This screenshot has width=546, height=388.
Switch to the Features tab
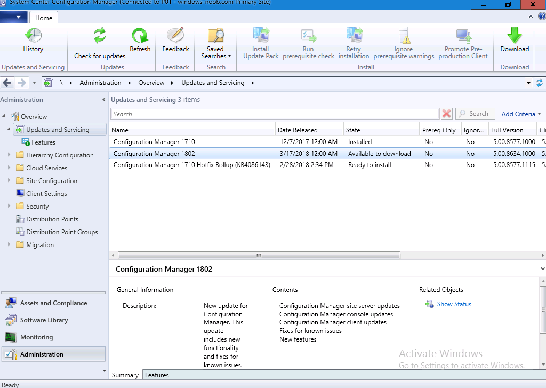pyautogui.click(x=157, y=375)
